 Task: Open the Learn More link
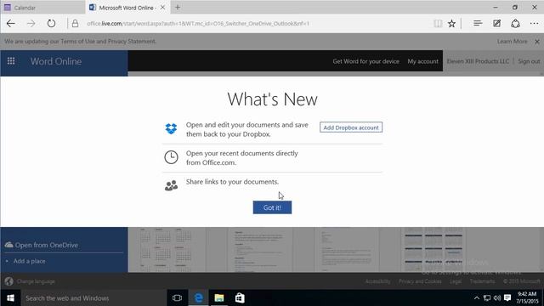click(x=512, y=42)
